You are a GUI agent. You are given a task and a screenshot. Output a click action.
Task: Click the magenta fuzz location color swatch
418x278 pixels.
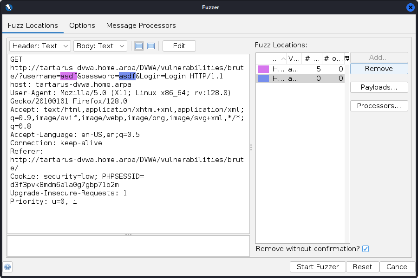263,69
